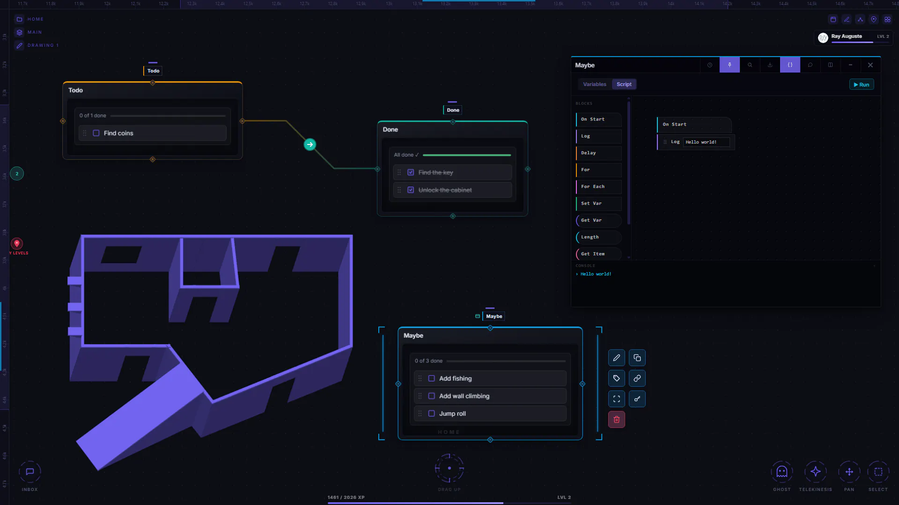Image resolution: width=899 pixels, height=505 pixels.
Task: Select the Delay block in Blocks list
Action: point(599,153)
